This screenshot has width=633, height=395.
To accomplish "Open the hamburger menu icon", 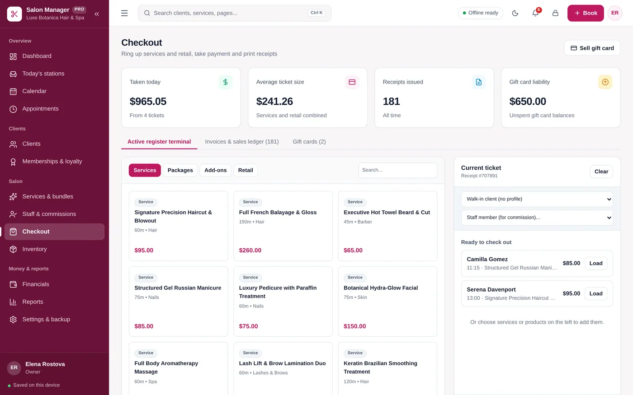I will pos(124,13).
